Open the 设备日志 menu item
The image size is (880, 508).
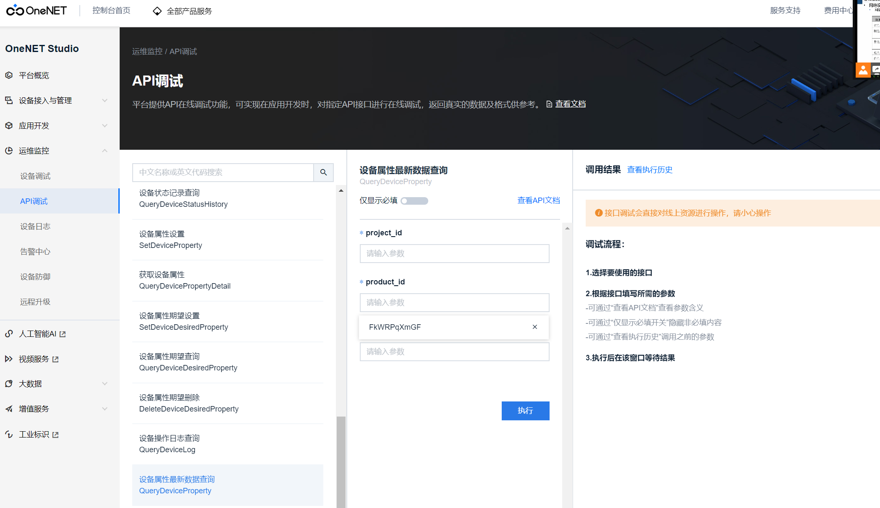35,227
